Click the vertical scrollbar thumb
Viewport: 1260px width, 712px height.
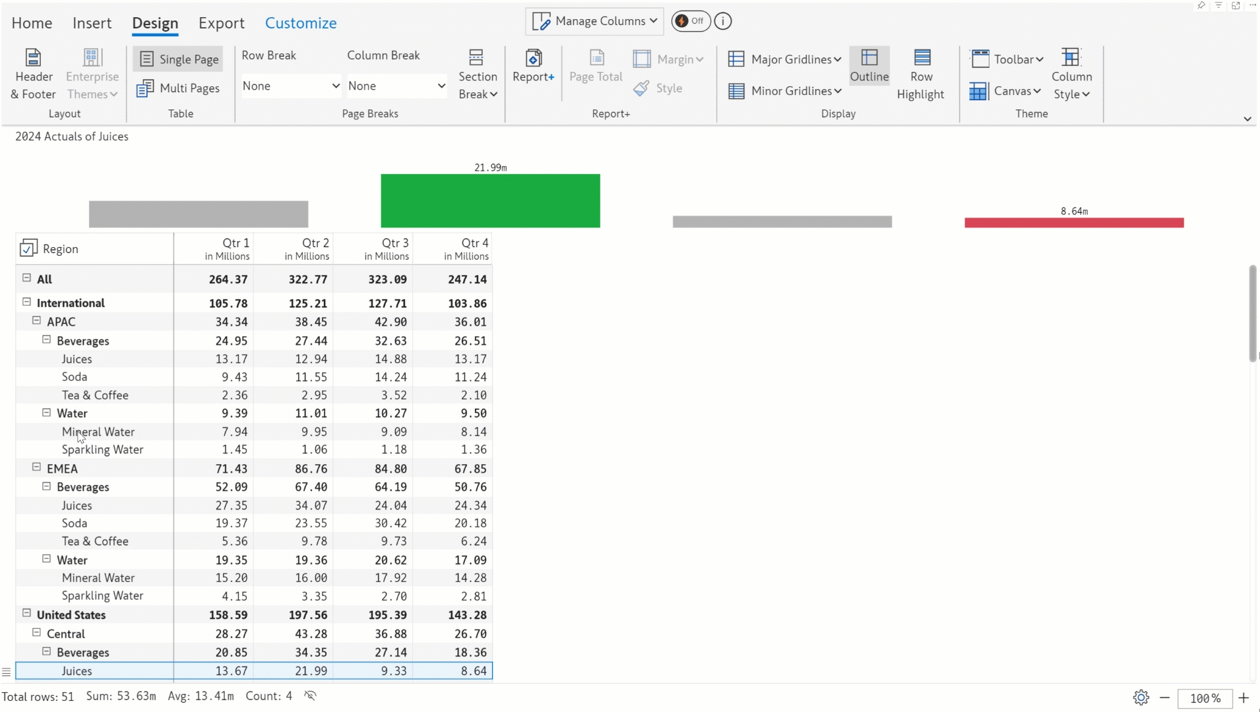pyautogui.click(x=1252, y=313)
